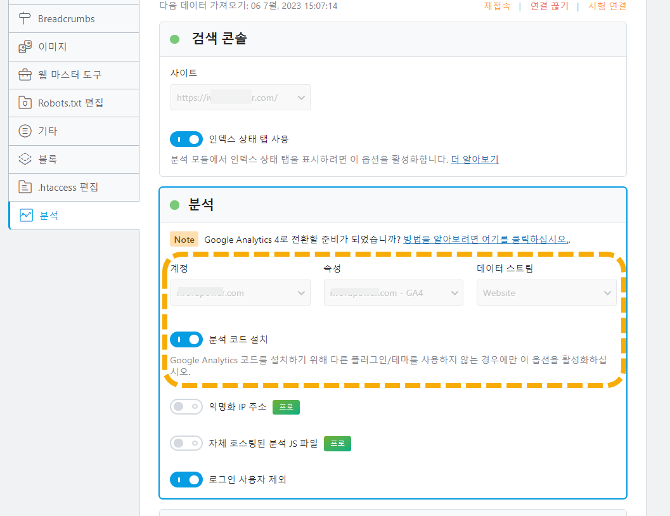
Task: Expand the 계정 dropdown
Action: [x=240, y=292]
